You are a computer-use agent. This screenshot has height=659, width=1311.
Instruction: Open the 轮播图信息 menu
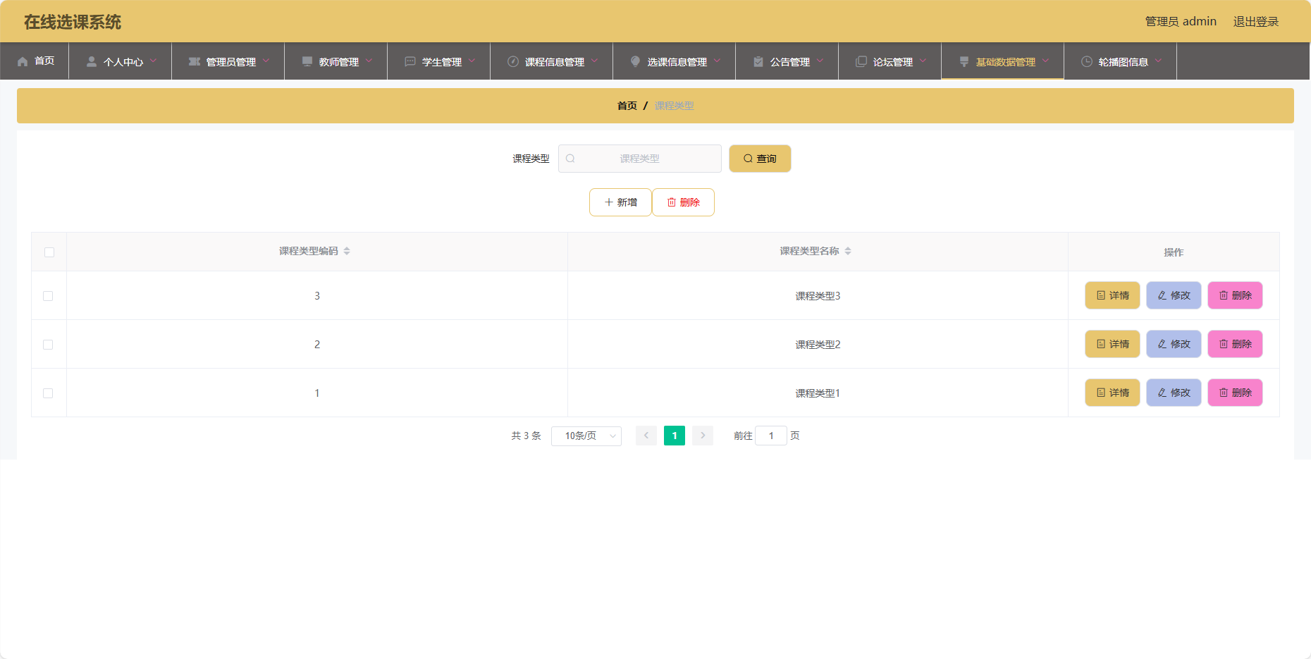[x=1121, y=61]
